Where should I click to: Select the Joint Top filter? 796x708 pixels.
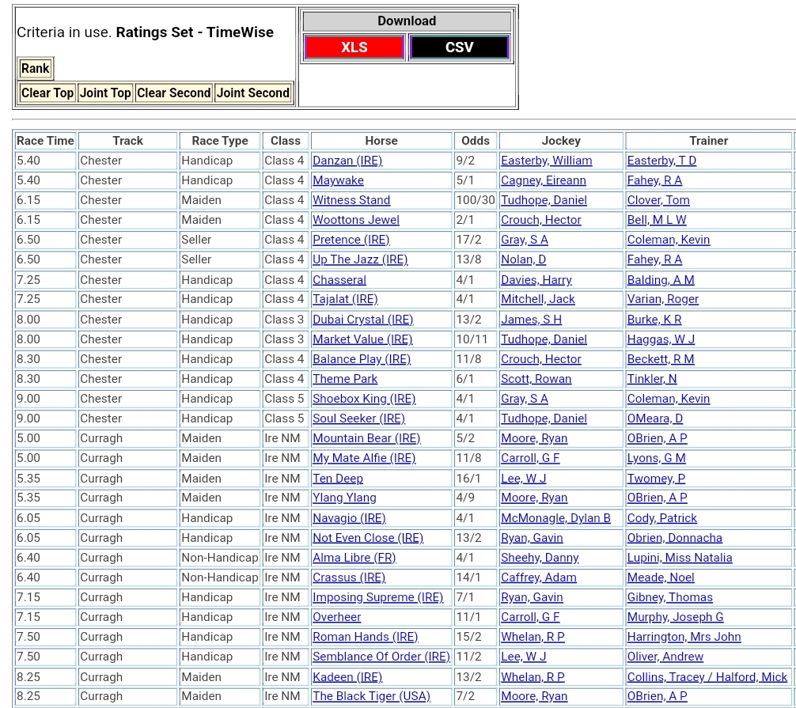(x=105, y=93)
